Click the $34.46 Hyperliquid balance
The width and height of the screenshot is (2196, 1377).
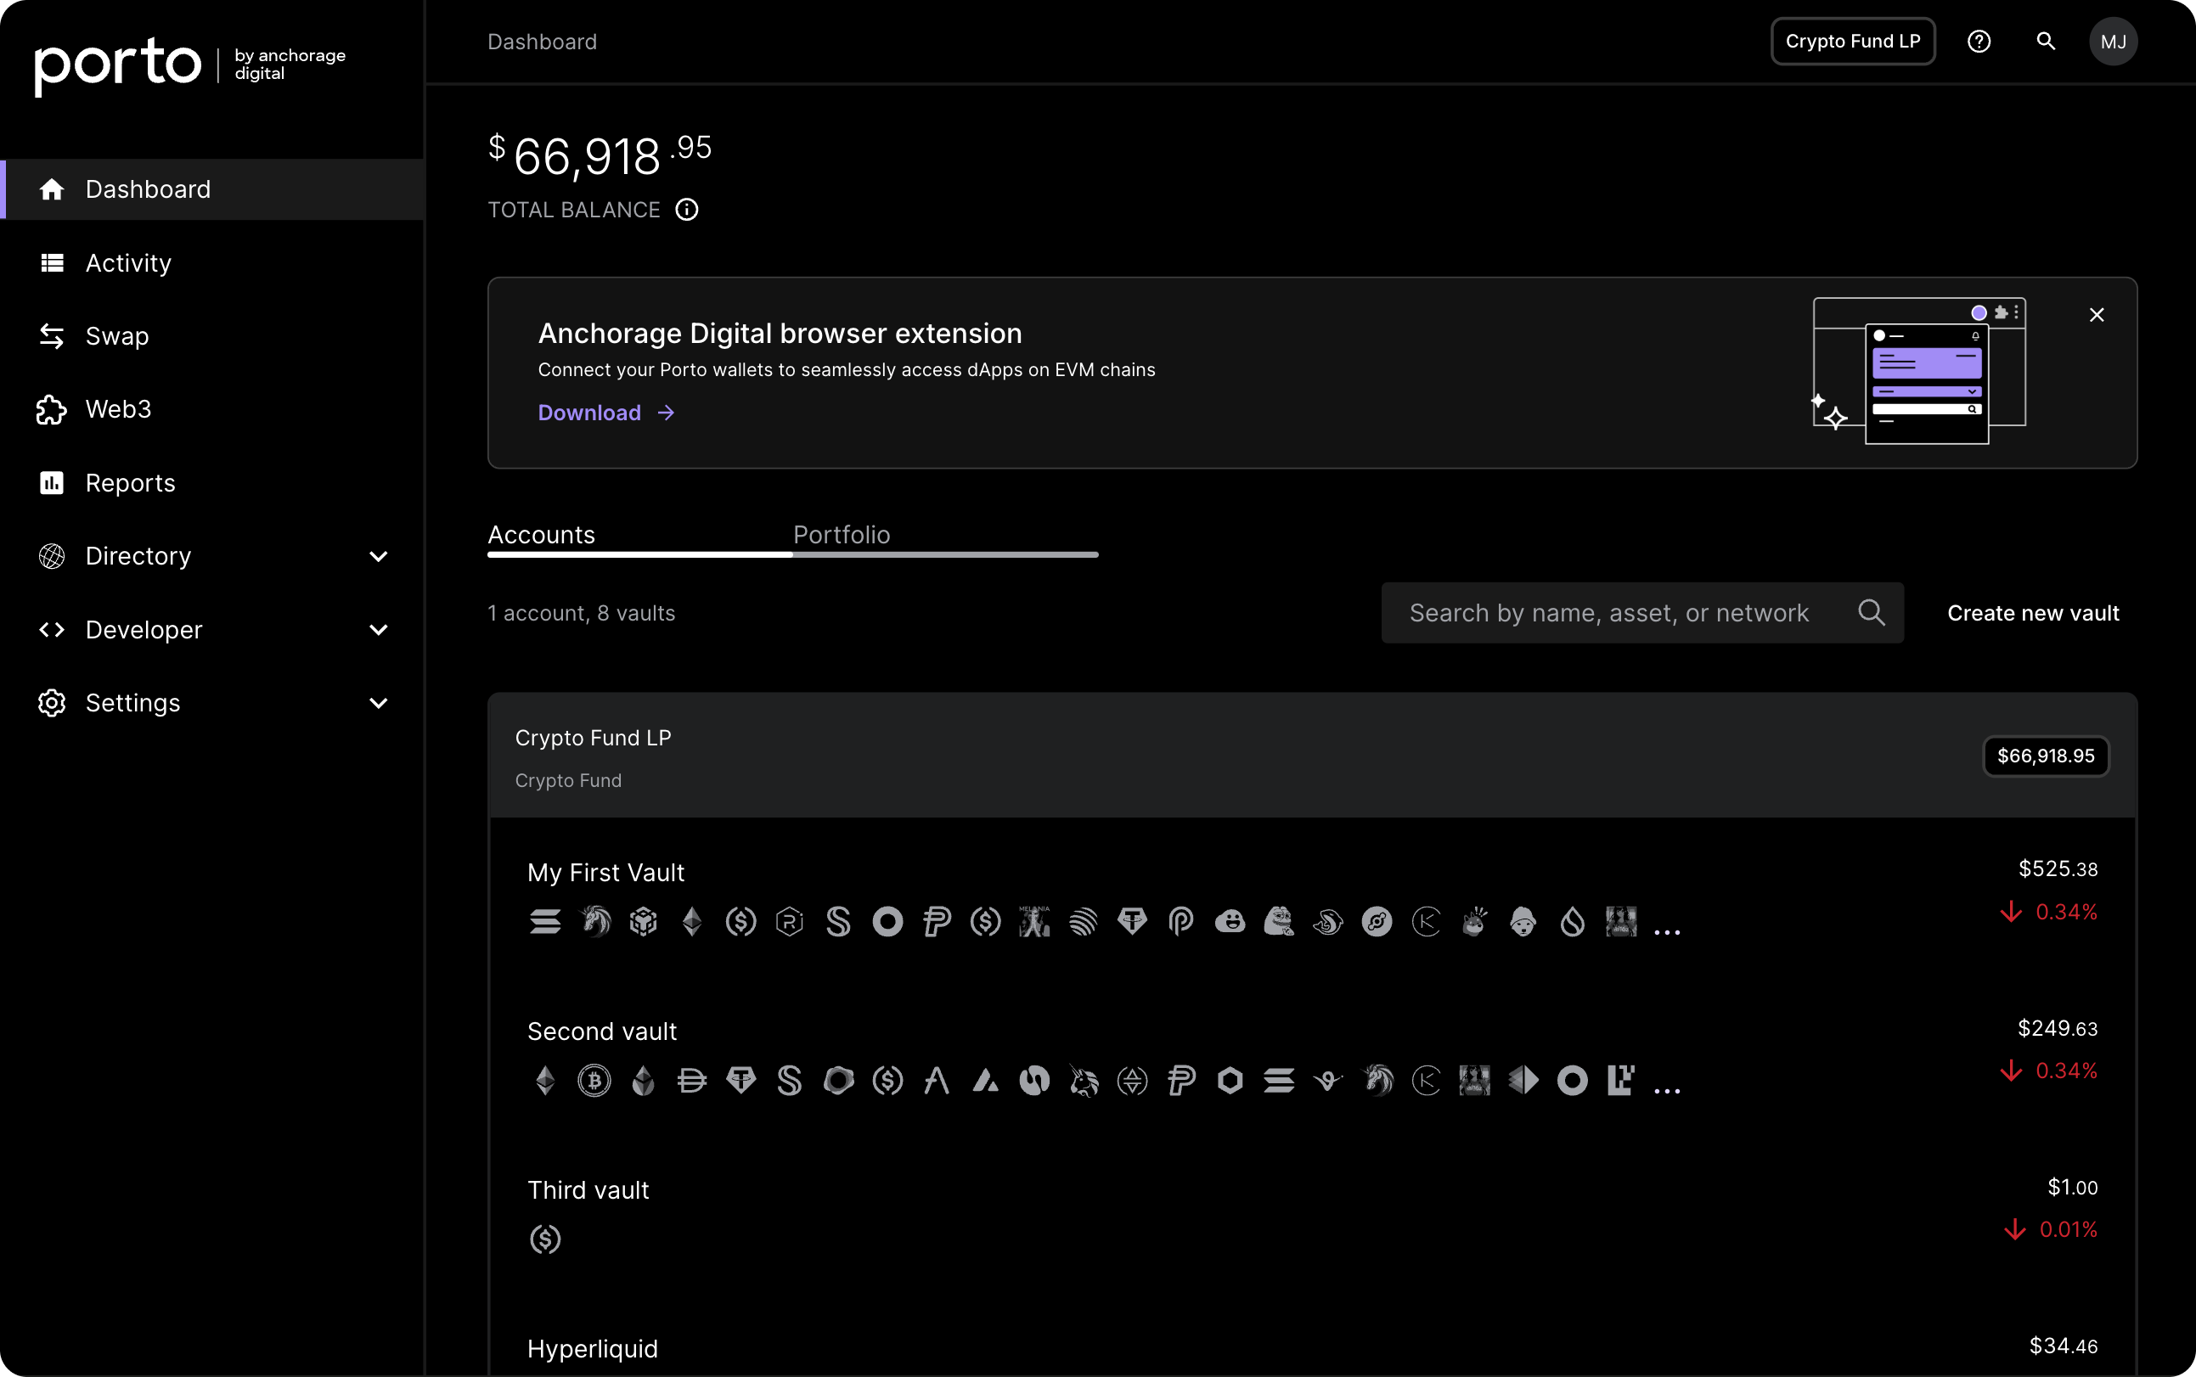pyautogui.click(x=2063, y=1346)
